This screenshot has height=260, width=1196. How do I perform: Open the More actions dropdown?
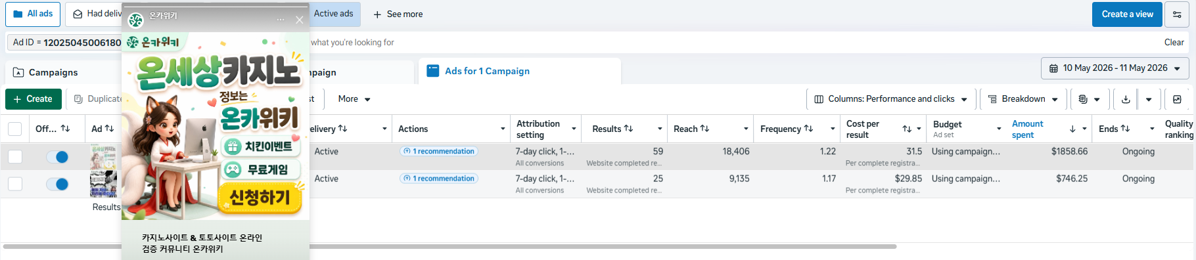pos(354,99)
